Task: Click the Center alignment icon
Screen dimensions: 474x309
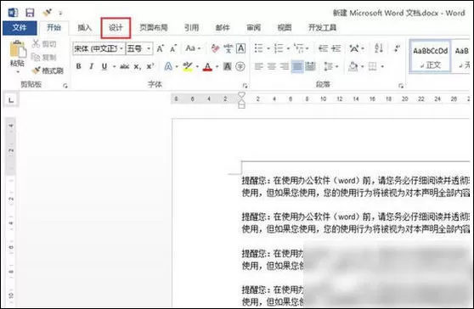Action: point(272,66)
